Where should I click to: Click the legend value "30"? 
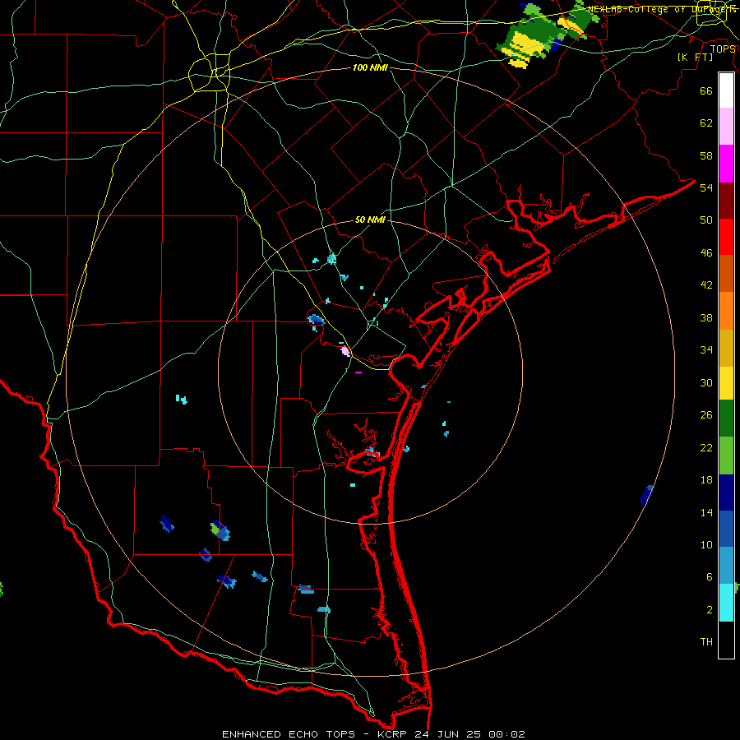coord(706,382)
